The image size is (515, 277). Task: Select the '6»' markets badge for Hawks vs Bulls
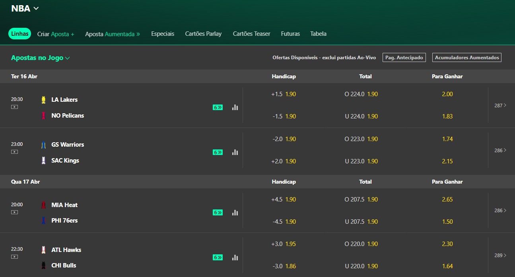click(x=217, y=258)
